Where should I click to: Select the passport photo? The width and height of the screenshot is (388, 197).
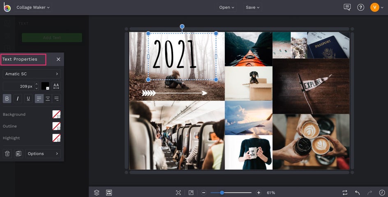328,45
